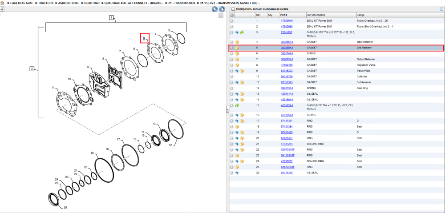The height and width of the screenshot is (213, 445).
Task: Open part number 84315358 link
Action: click(x=287, y=173)
